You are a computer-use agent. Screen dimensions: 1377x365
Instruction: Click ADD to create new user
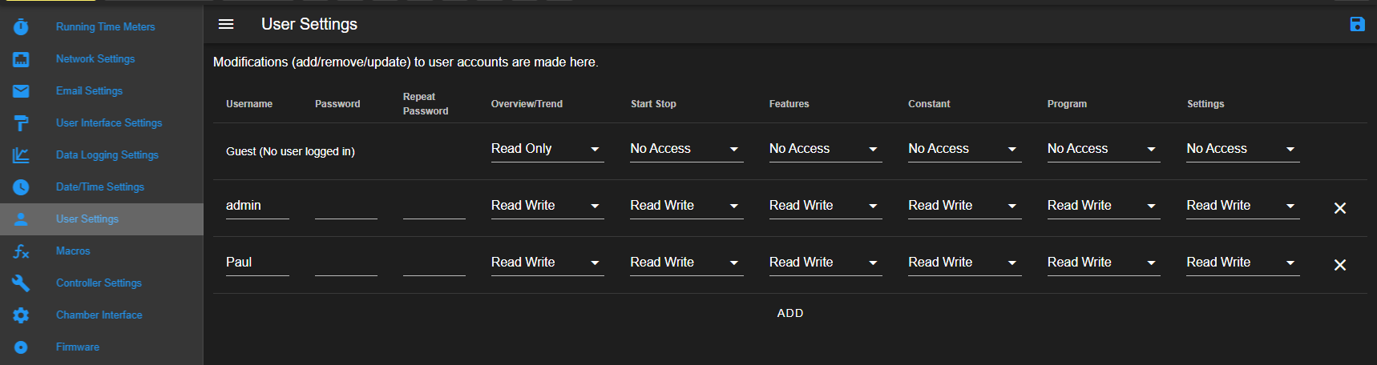tap(790, 313)
